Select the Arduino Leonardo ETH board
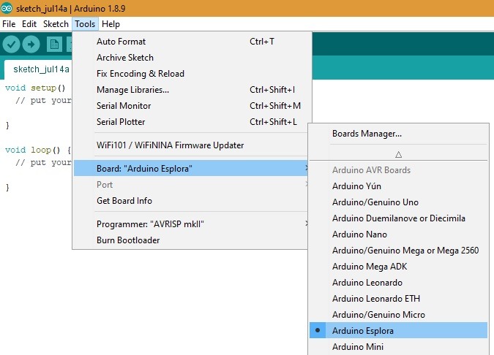 tap(398, 299)
